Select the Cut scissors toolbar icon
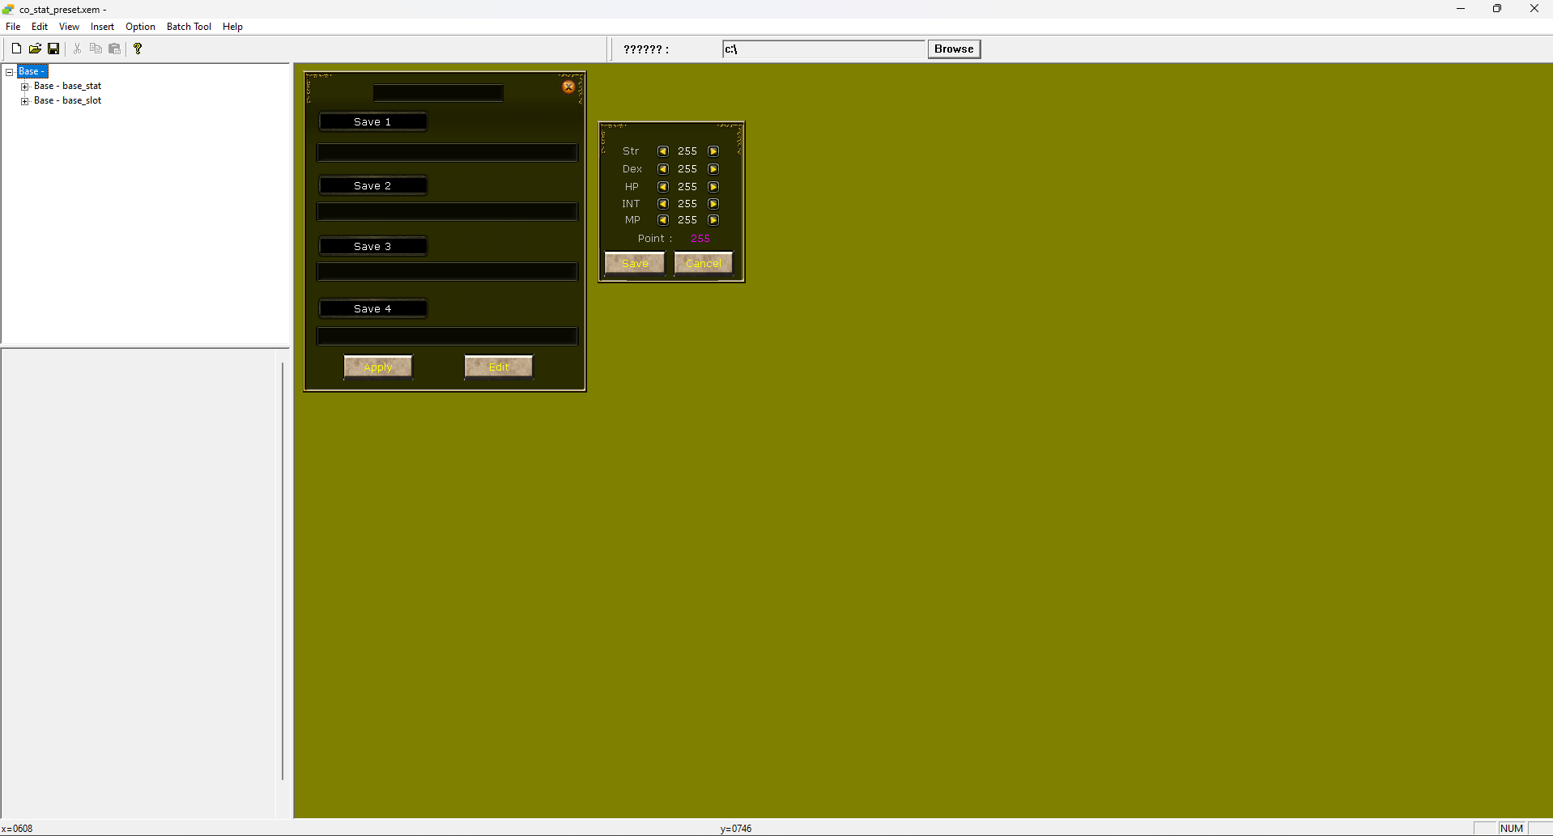The image size is (1553, 836). coord(77,48)
